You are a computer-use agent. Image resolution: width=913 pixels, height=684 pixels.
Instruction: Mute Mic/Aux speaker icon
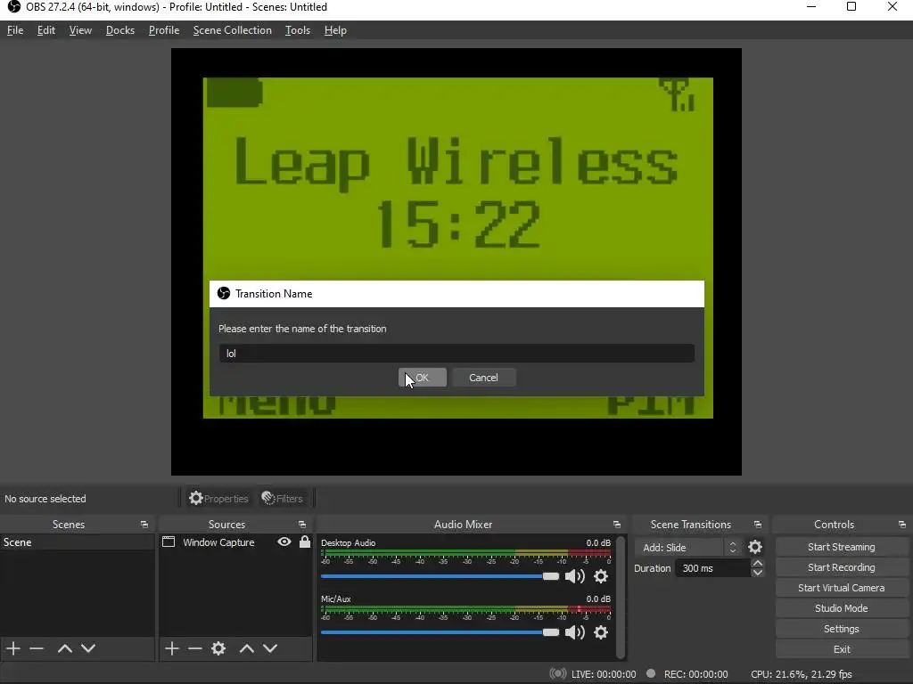tap(575, 632)
